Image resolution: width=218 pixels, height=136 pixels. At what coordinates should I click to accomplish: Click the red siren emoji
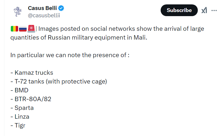(x=31, y=29)
